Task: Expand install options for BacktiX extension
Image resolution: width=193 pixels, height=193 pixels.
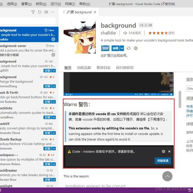Action: click(54, 133)
